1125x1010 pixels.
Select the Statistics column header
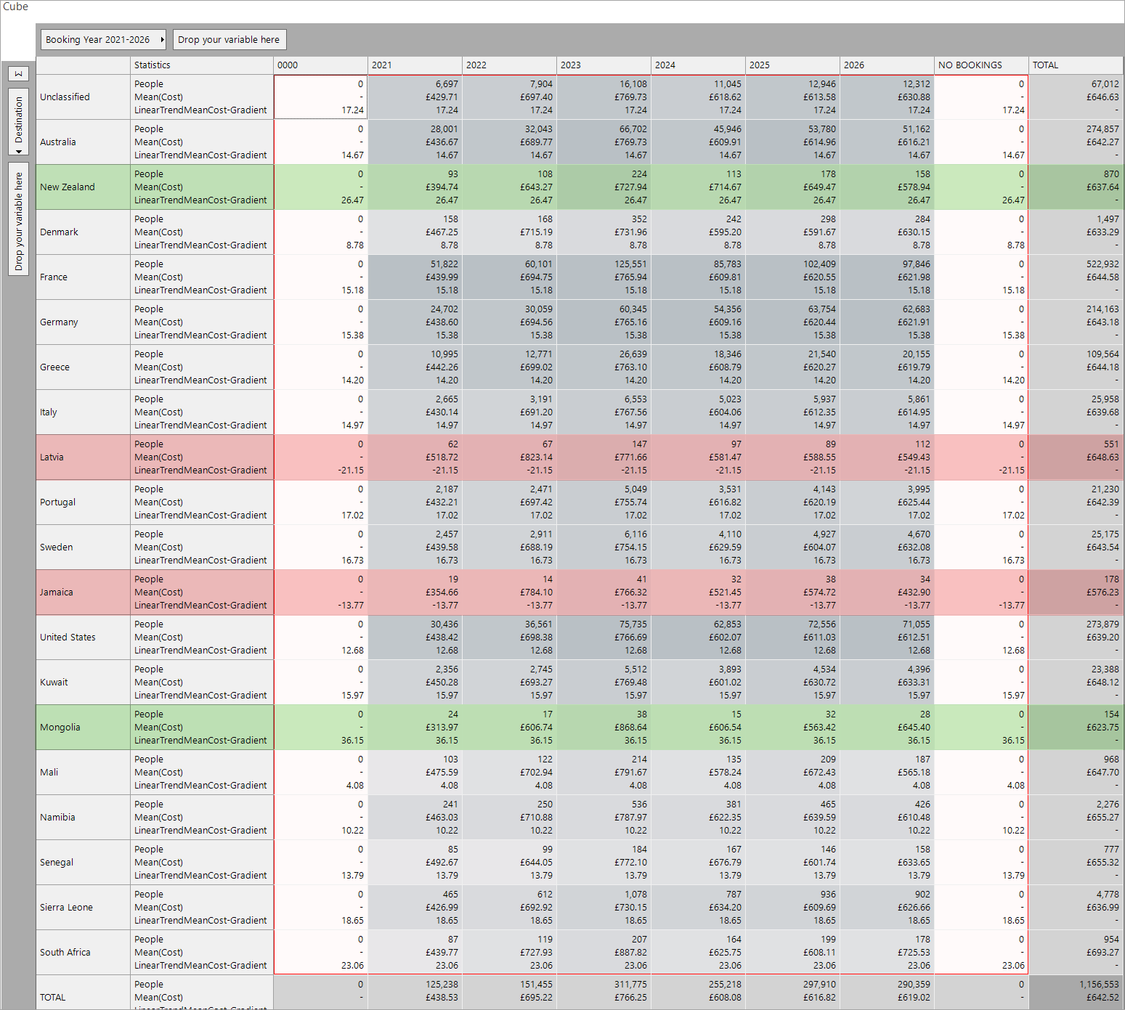tap(201, 65)
